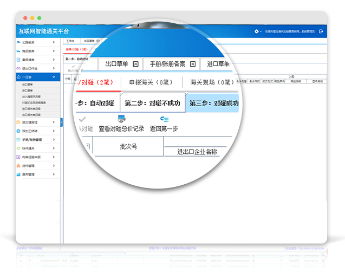Viewport: 345px width, 272px height.
Task: Click the 集报清单 sidebar icon
Action: tap(18, 60)
